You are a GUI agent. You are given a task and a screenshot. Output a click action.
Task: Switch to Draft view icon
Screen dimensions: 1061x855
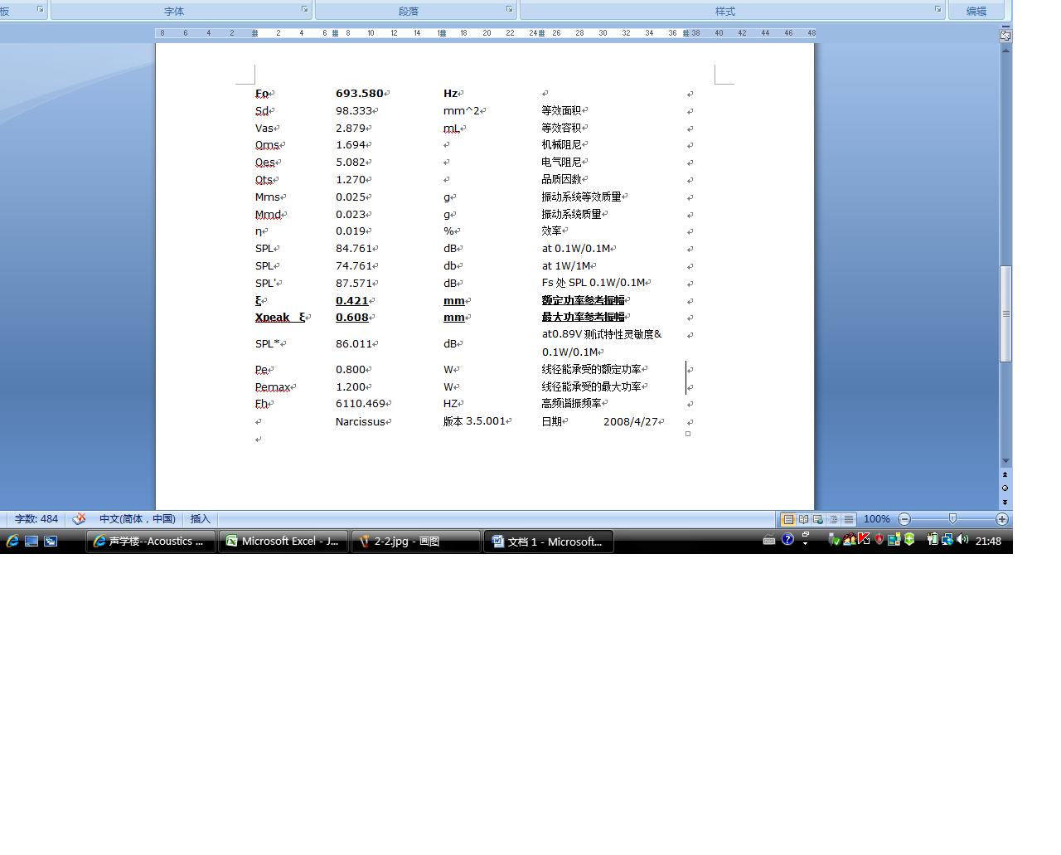click(849, 519)
